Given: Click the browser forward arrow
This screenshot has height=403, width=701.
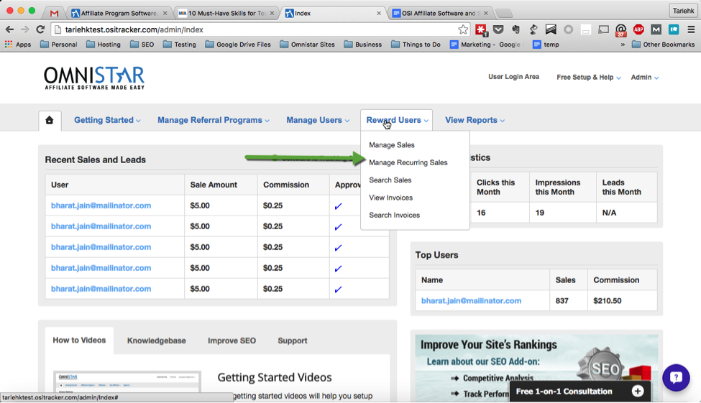Looking at the screenshot, I should [x=24, y=29].
